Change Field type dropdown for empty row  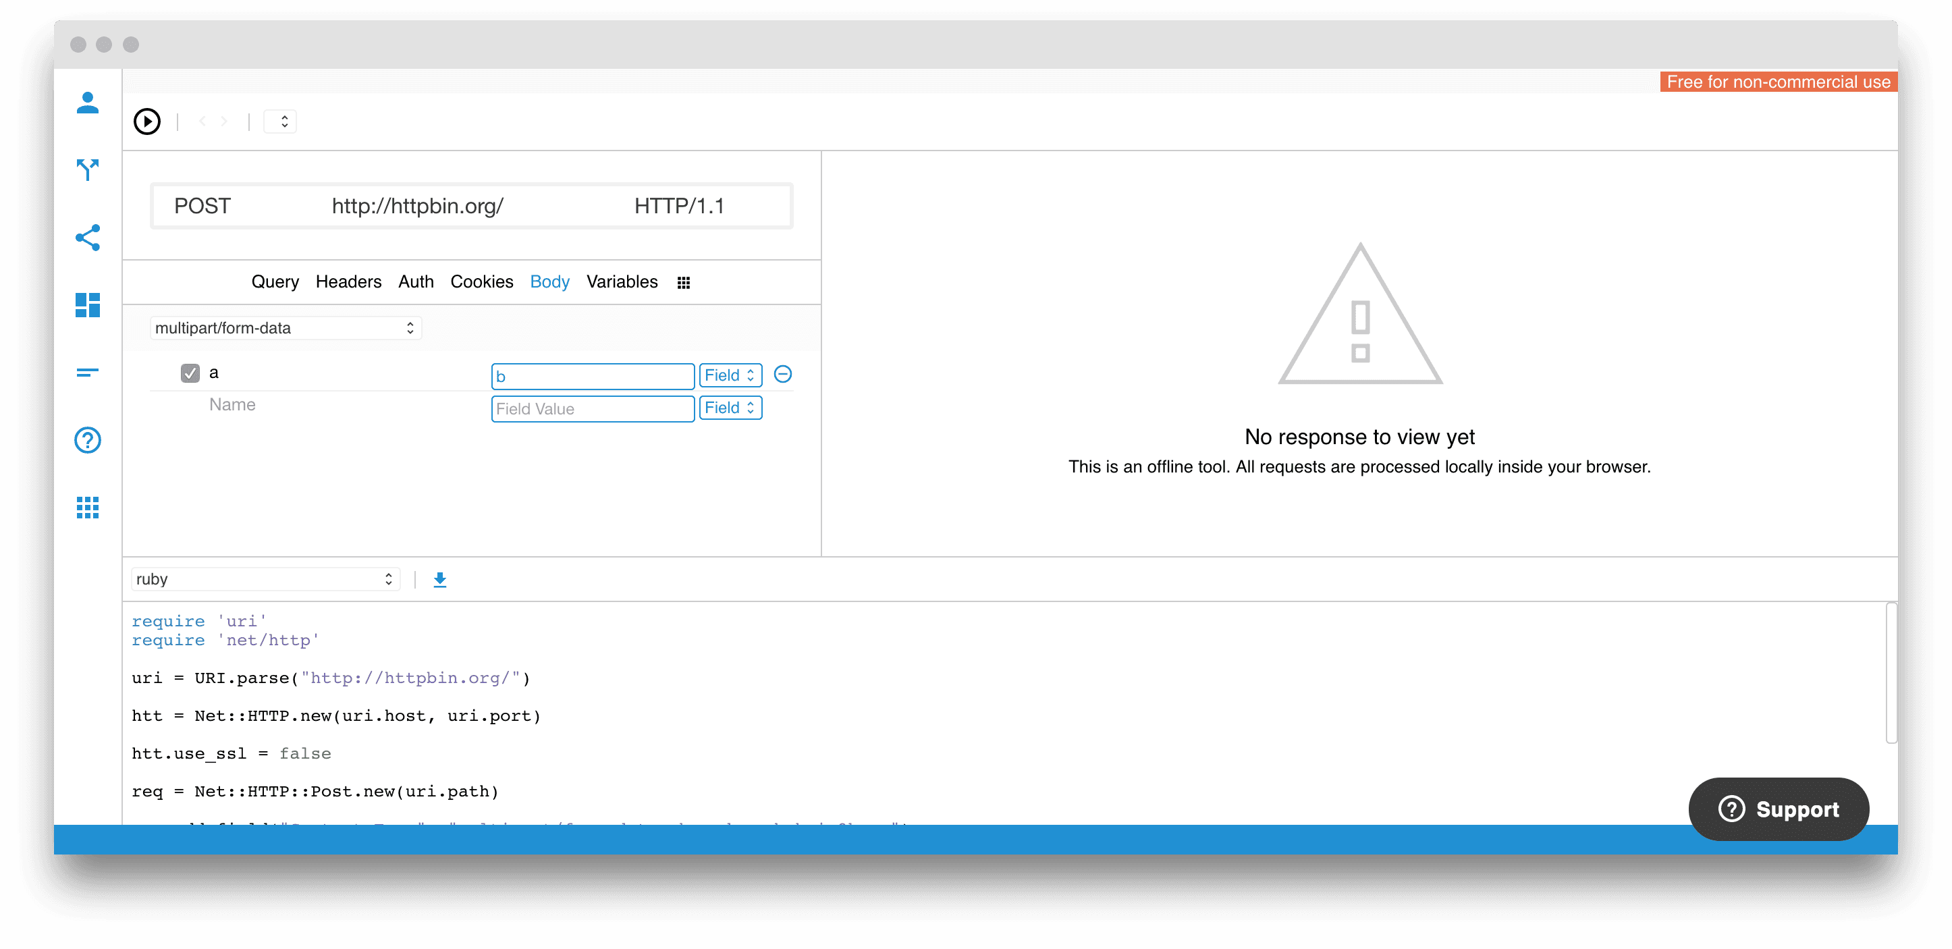tap(730, 408)
